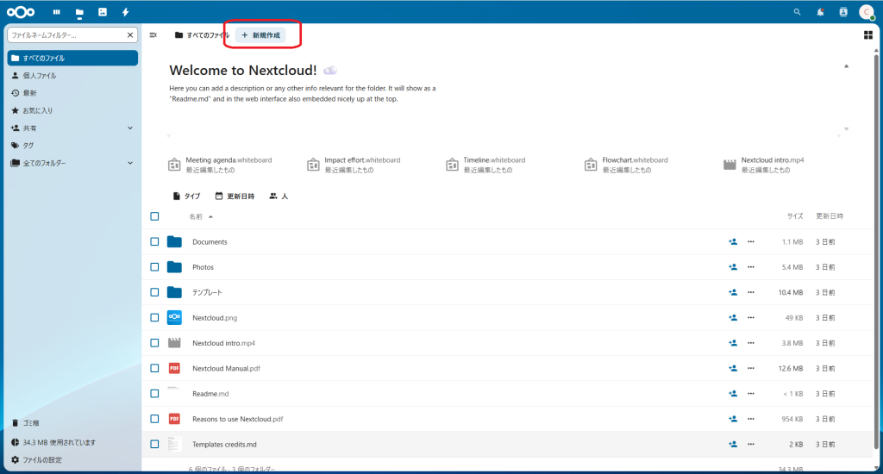The height and width of the screenshot is (474, 883).
Task: Select お気に入り in the sidebar
Action: [38, 110]
